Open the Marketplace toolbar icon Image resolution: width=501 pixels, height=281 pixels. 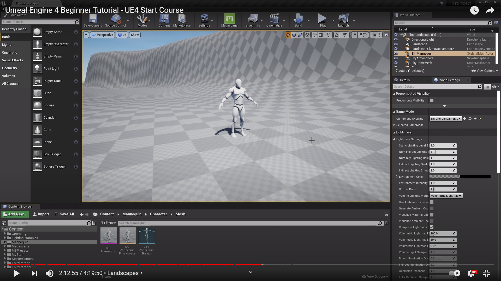click(x=182, y=20)
